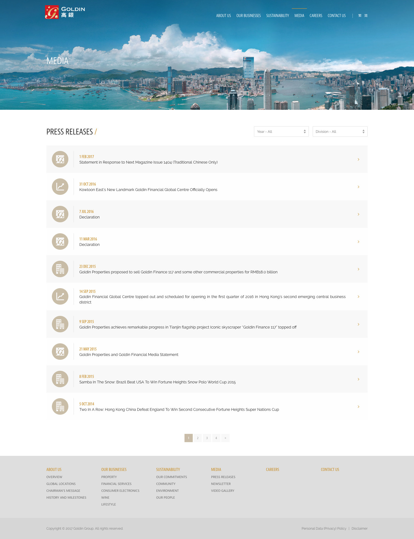
Task: Click the arrow chevron for 9 Sep 2015 release
Action: 359,324
